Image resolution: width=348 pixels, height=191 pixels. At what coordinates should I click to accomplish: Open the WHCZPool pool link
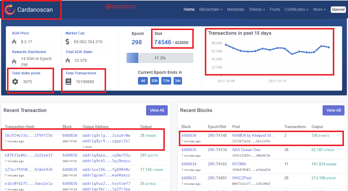coord(242,178)
